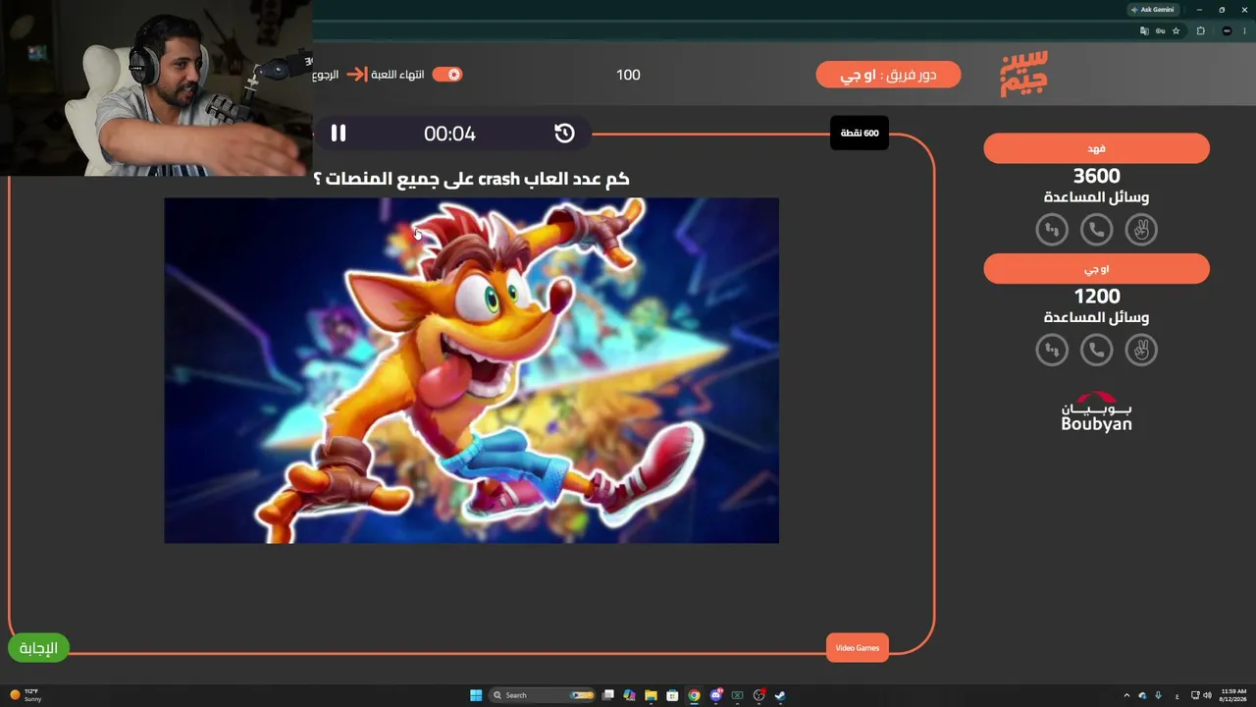The height and width of the screenshot is (707, 1256).
Task: Open Task View from the taskbar
Action: [x=608, y=695]
